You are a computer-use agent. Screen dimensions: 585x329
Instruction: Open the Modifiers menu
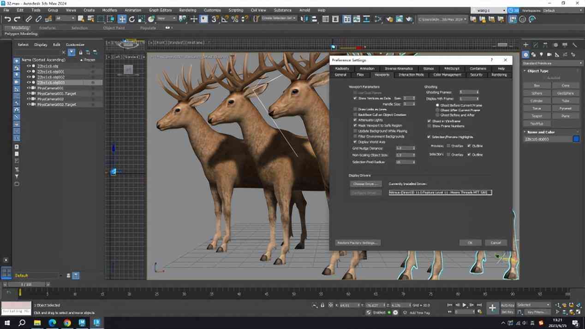tap(109, 10)
